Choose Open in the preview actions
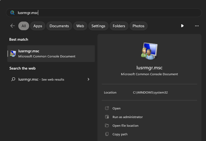This screenshot has width=206, height=141. click(116, 108)
